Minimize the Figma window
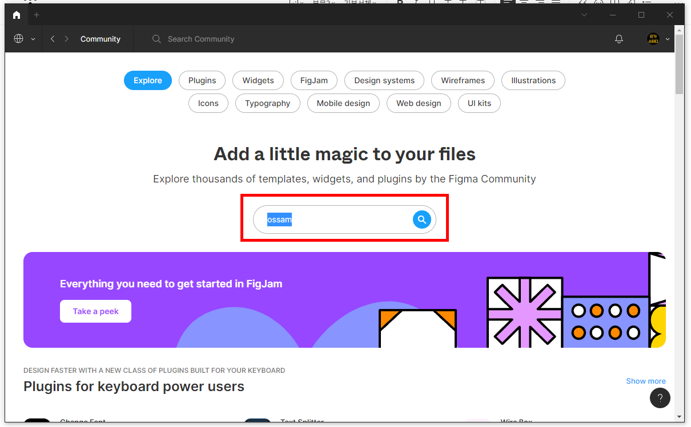Viewport: 691px width, 427px height. coord(613,15)
